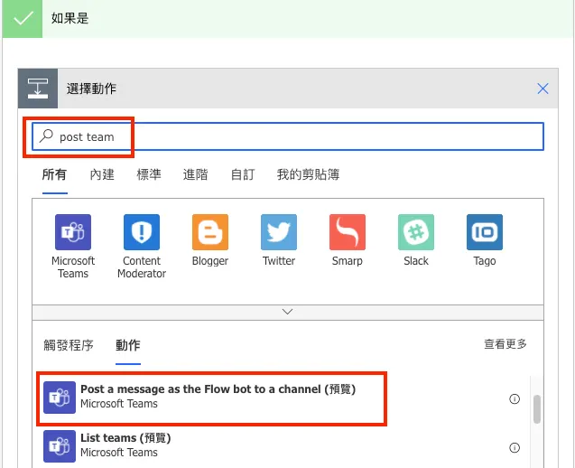This screenshot has width=575, height=468.
Task: Select the Tago connector
Action: [x=485, y=232]
